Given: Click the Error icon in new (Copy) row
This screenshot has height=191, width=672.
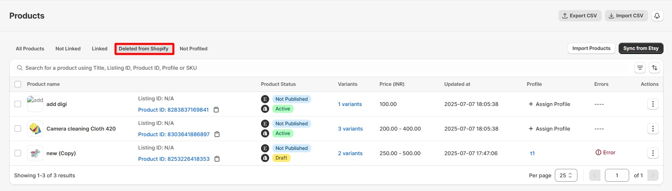Looking at the screenshot, I should [598, 152].
